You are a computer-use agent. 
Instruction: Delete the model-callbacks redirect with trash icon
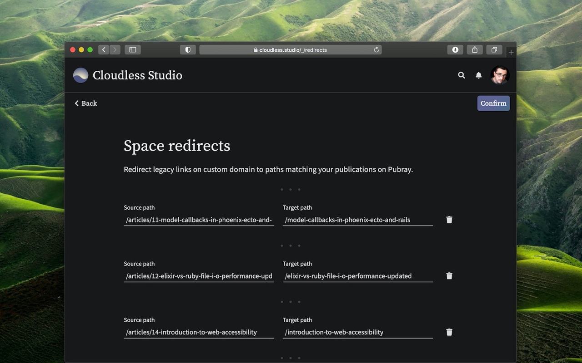(449, 220)
